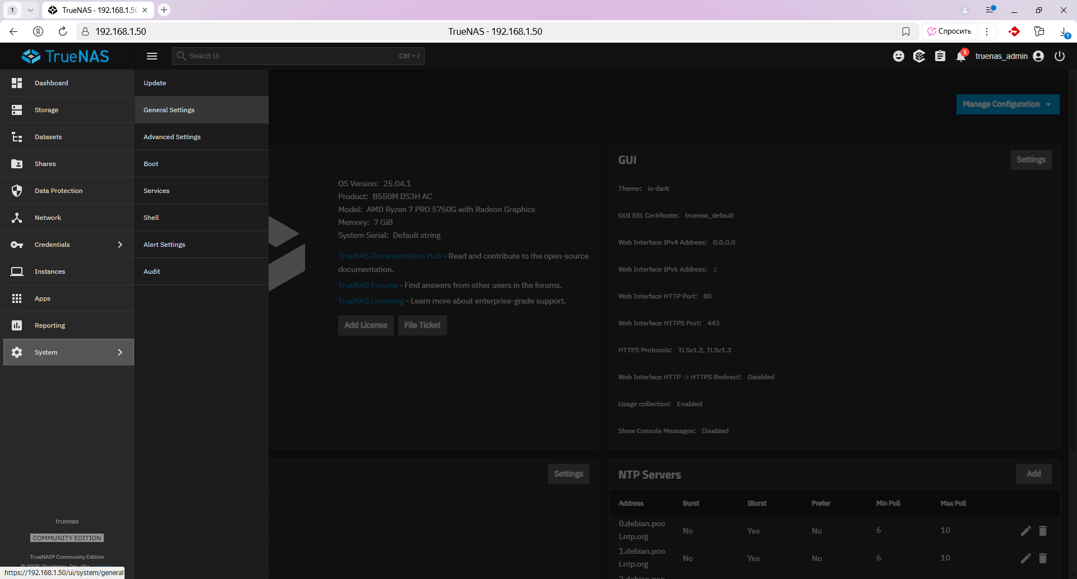
Task: Click the Storage icon in sidebar
Action: point(17,110)
